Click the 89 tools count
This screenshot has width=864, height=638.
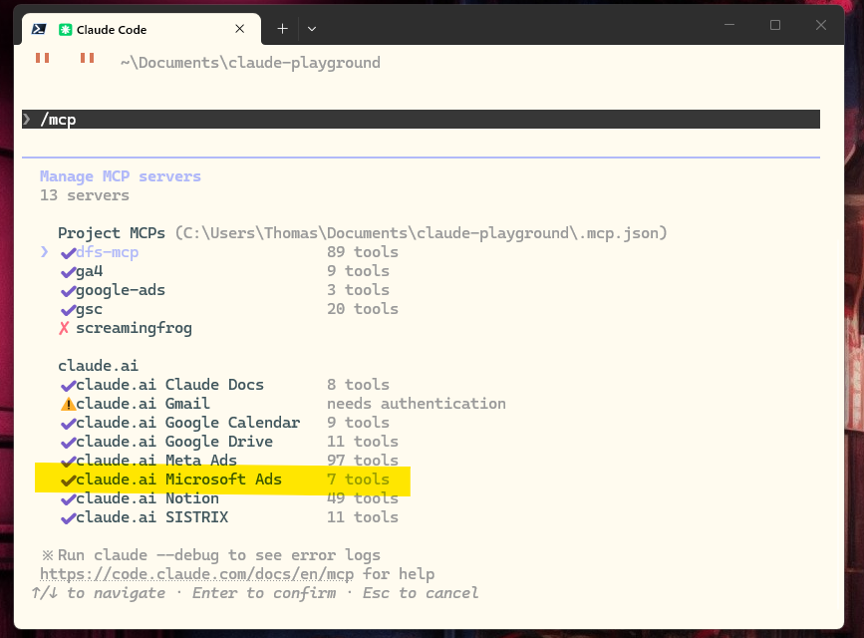(x=363, y=252)
